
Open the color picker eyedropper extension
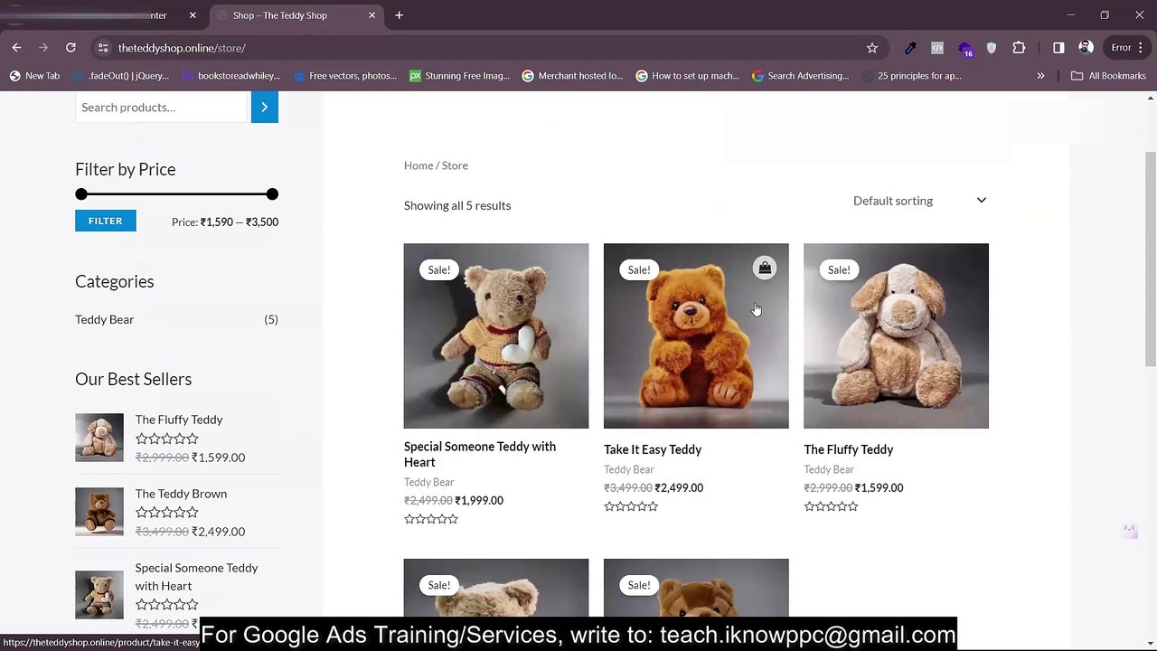tap(910, 48)
